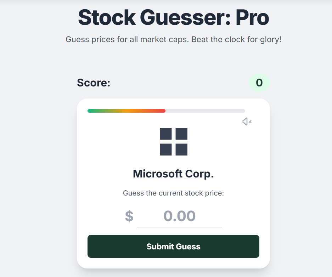Click top-right square of Microsoft logo

click(181, 134)
